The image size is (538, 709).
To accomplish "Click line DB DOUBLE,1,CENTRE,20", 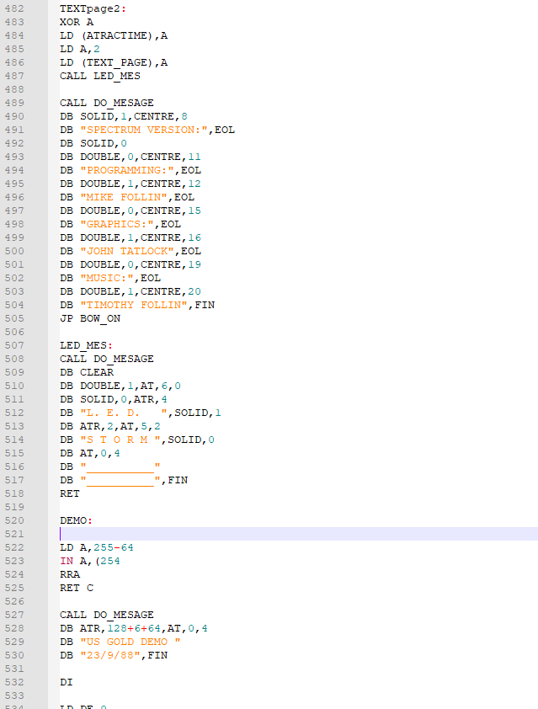I will click(131, 291).
